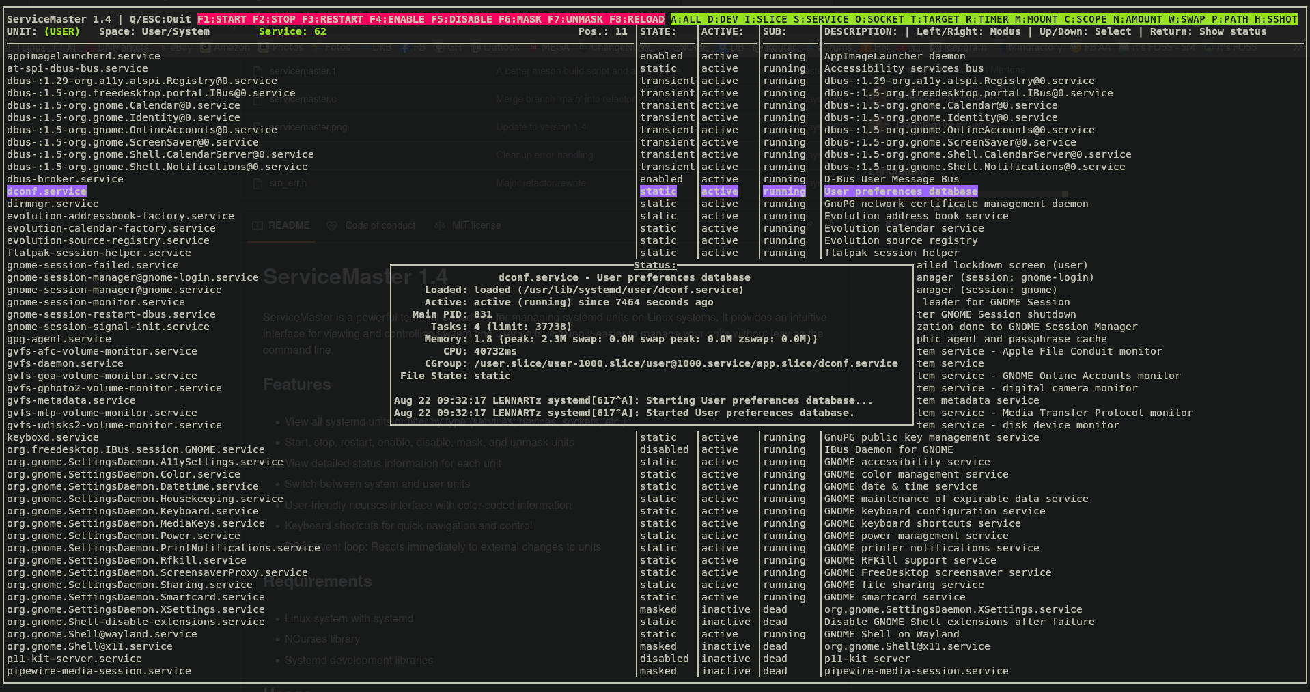Select the F2:STOP action label
The height and width of the screenshot is (692, 1310).
click(x=275, y=19)
